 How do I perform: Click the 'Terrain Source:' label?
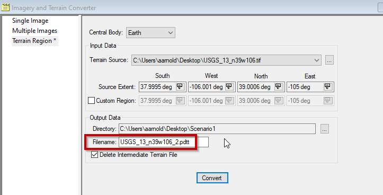coord(109,60)
